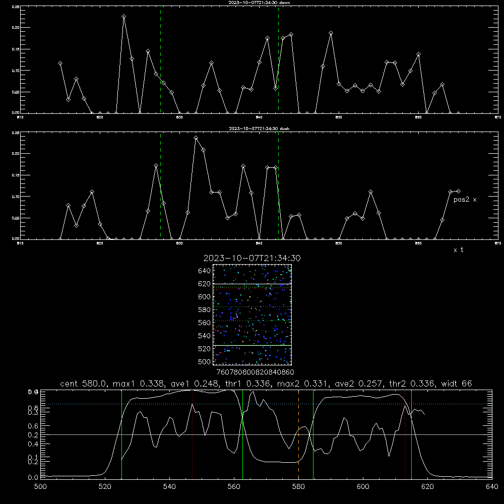Click the center image x-axis label string 760780800820840860

click(255, 372)
